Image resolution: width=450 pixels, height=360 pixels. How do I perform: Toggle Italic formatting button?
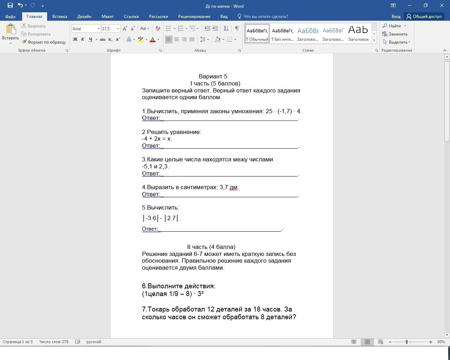pyautogui.click(x=83, y=39)
